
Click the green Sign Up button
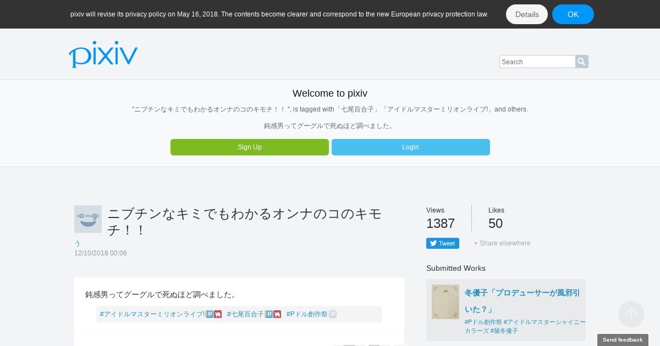pyautogui.click(x=250, y=147)
